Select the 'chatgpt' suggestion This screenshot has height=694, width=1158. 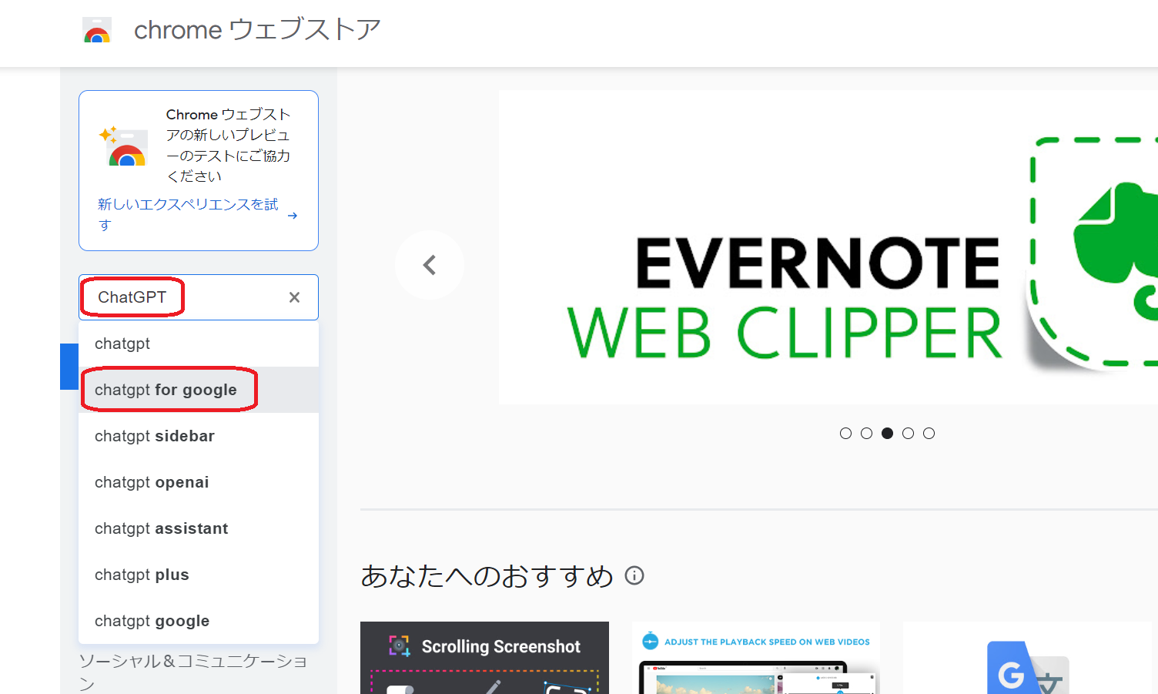click(199, 344)
